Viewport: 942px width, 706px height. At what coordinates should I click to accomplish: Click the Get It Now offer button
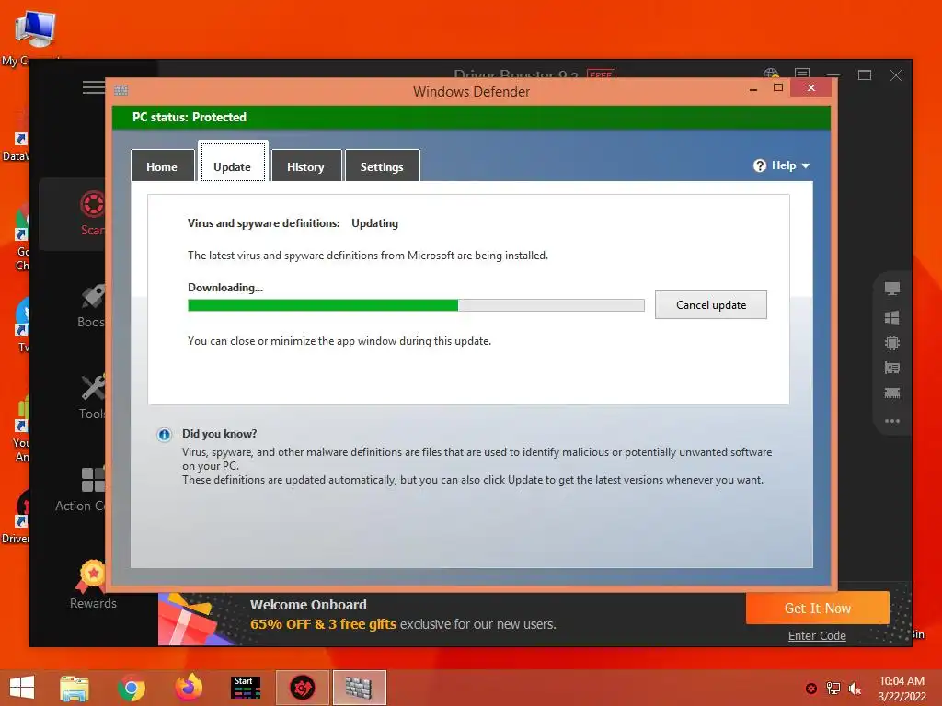817,609
